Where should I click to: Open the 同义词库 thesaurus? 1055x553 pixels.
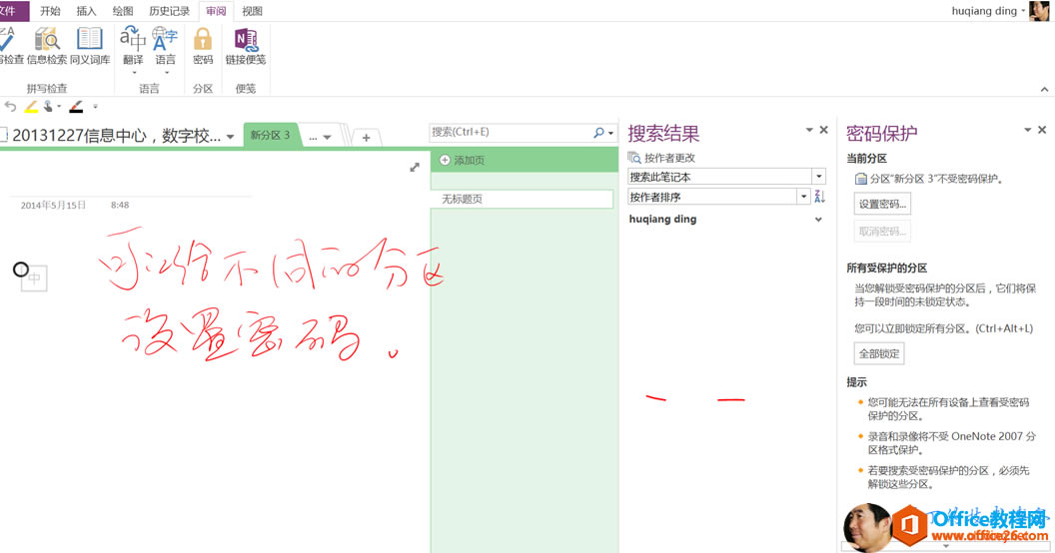pos(90,46)
